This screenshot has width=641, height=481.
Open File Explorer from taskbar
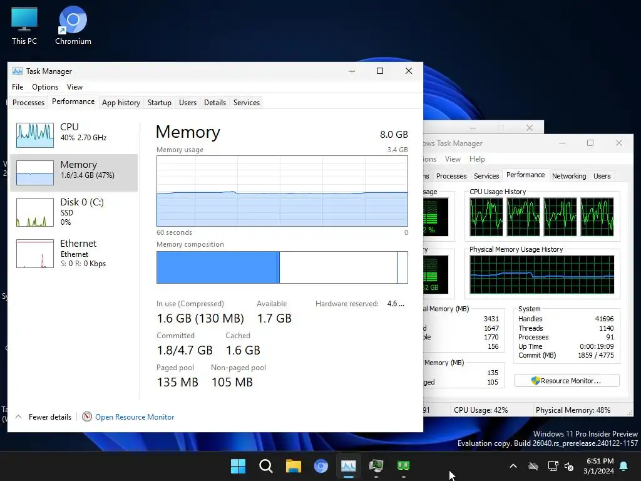pyautogui.click(x=294, y=466)
